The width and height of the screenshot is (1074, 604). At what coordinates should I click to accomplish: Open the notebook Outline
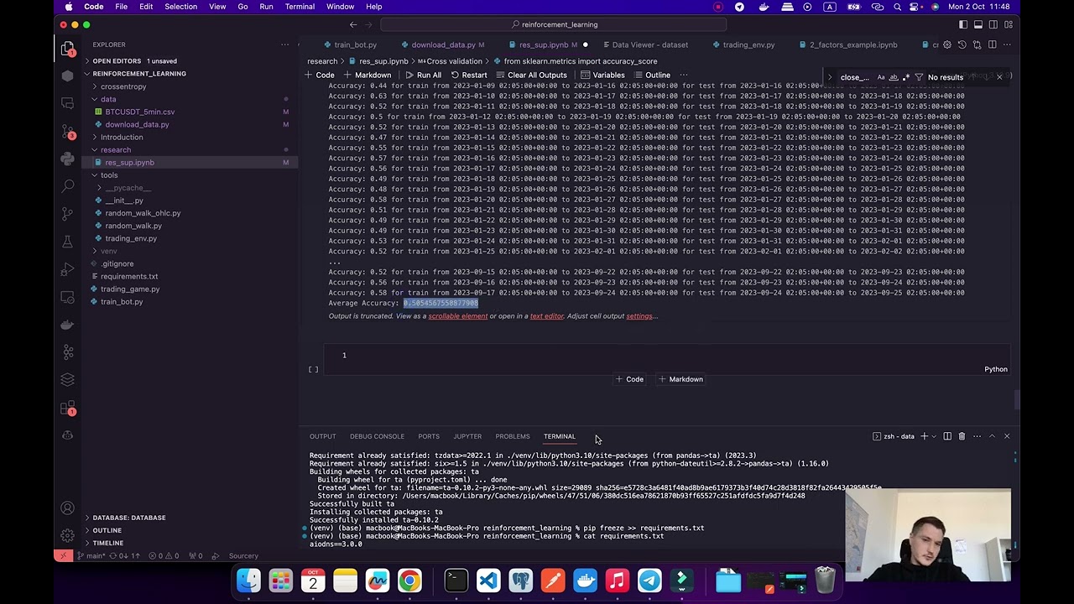651,75
